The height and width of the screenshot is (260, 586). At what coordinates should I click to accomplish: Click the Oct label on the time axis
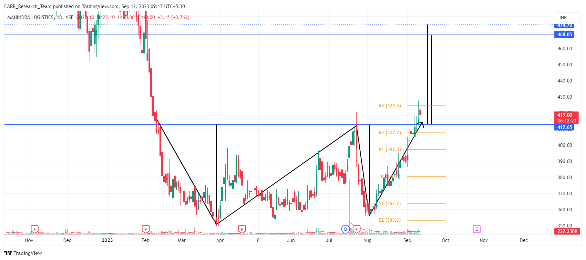[x=445, y=240]
